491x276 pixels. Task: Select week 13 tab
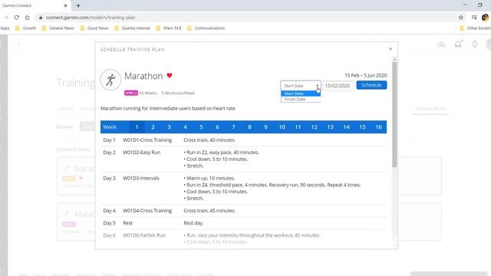pyautogui.click(x=331, y=127)
